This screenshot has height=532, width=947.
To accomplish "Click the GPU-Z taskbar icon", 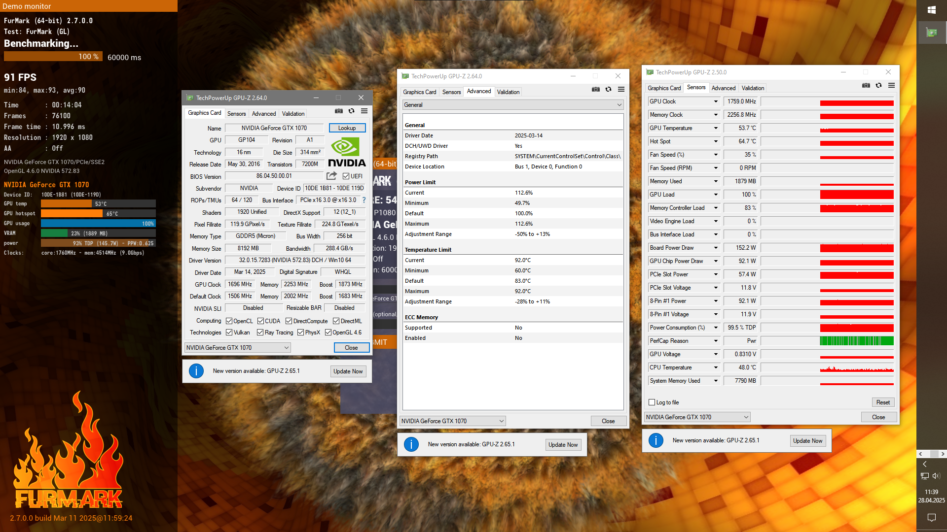I will click(931, 33).
